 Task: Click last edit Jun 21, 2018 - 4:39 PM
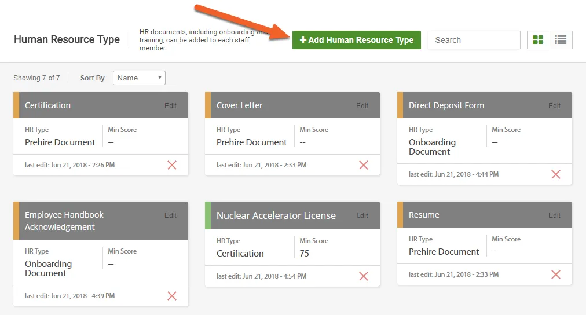tap(70, 295)
